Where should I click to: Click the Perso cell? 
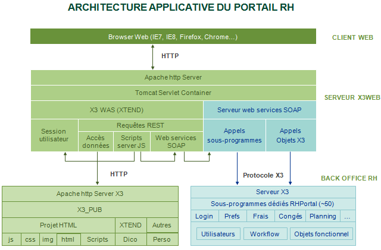point(161,239)
